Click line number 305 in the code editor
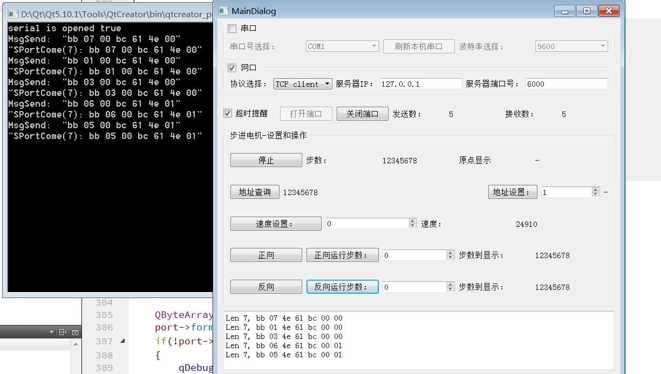 pyautogui.click(x=104, y=315)
